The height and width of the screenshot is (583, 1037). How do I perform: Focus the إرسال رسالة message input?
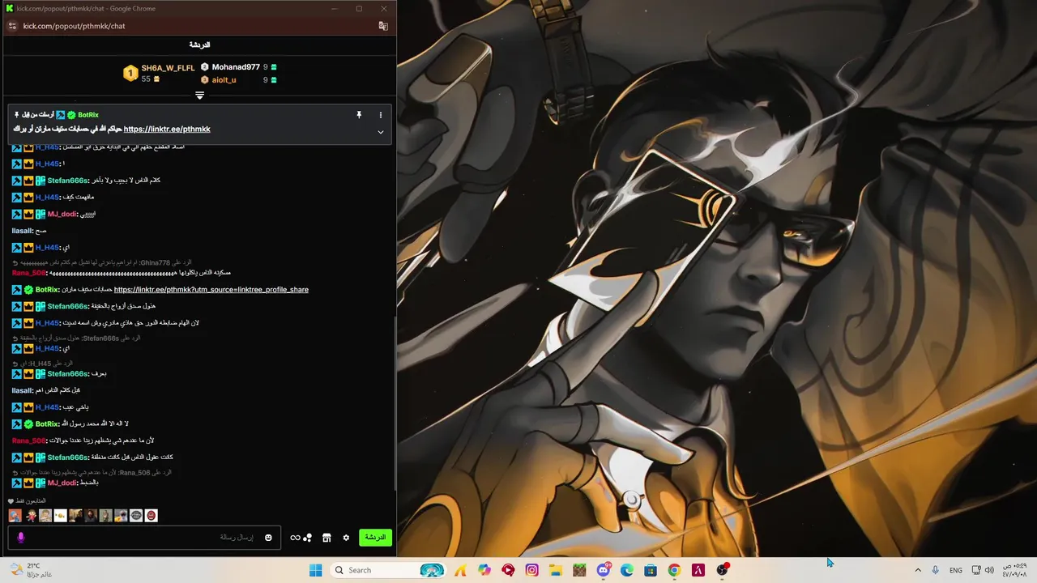146,538
